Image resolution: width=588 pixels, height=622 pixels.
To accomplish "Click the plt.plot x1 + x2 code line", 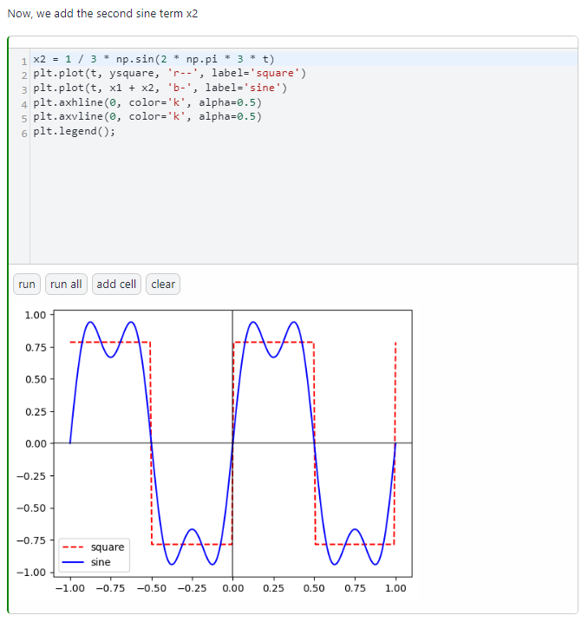I will (159, 88).
